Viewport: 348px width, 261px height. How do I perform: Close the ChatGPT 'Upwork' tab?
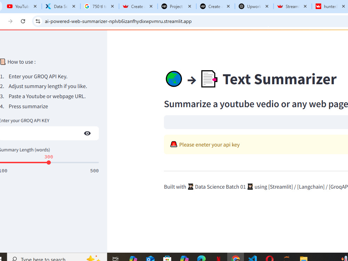pos(267,6)
